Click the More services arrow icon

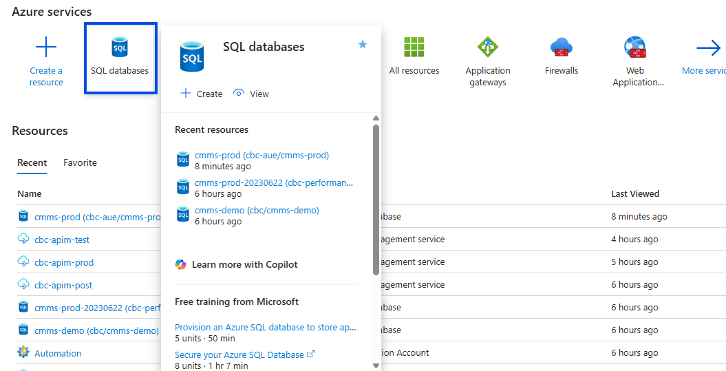tap(708, 47)
